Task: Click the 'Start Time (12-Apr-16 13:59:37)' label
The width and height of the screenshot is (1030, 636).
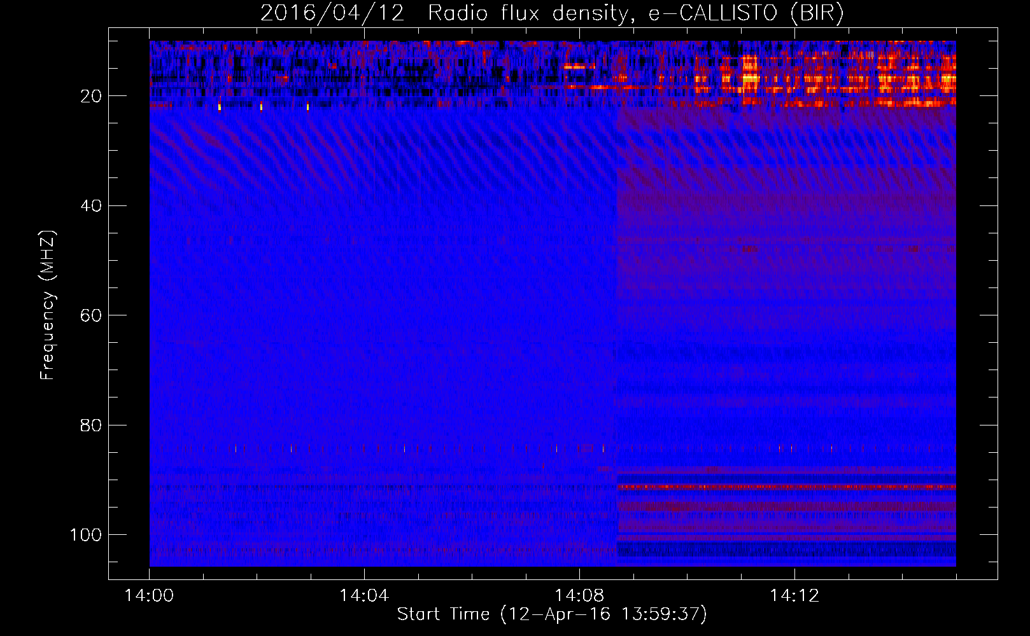Action: point(552,614)
